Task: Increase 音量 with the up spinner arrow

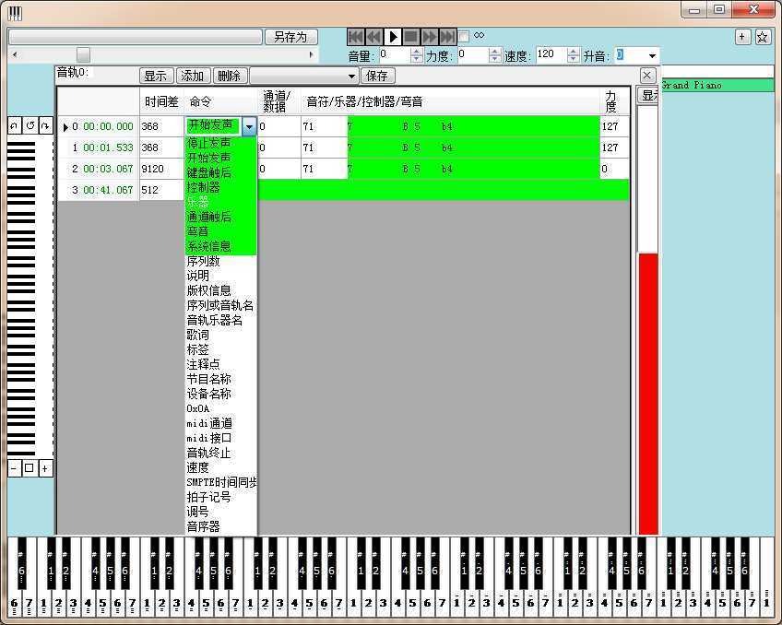Action: pos(417,52)
